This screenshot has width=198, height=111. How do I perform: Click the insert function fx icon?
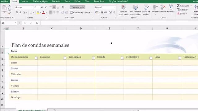tap(37, 23)
